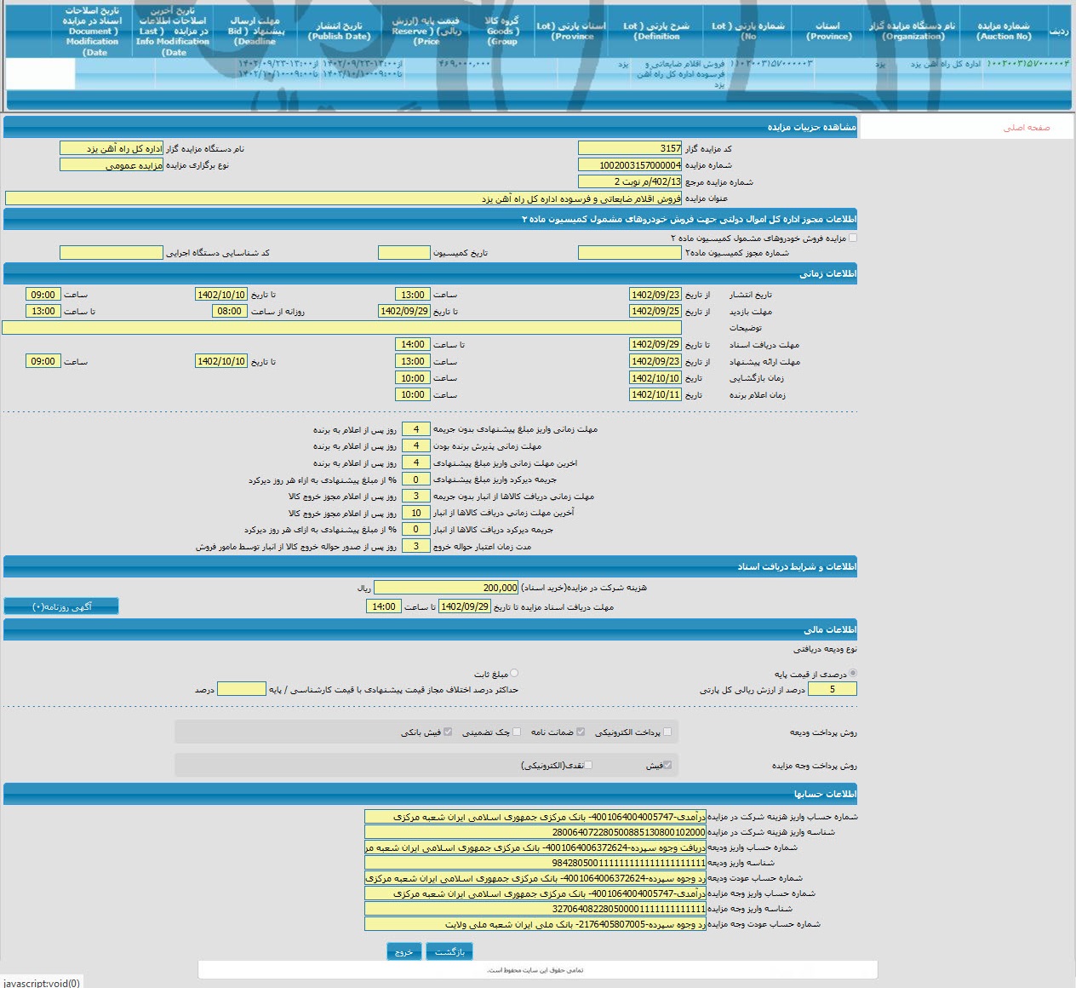Enable the پرداخت الکترونیکی checkbox

[667, 732]
